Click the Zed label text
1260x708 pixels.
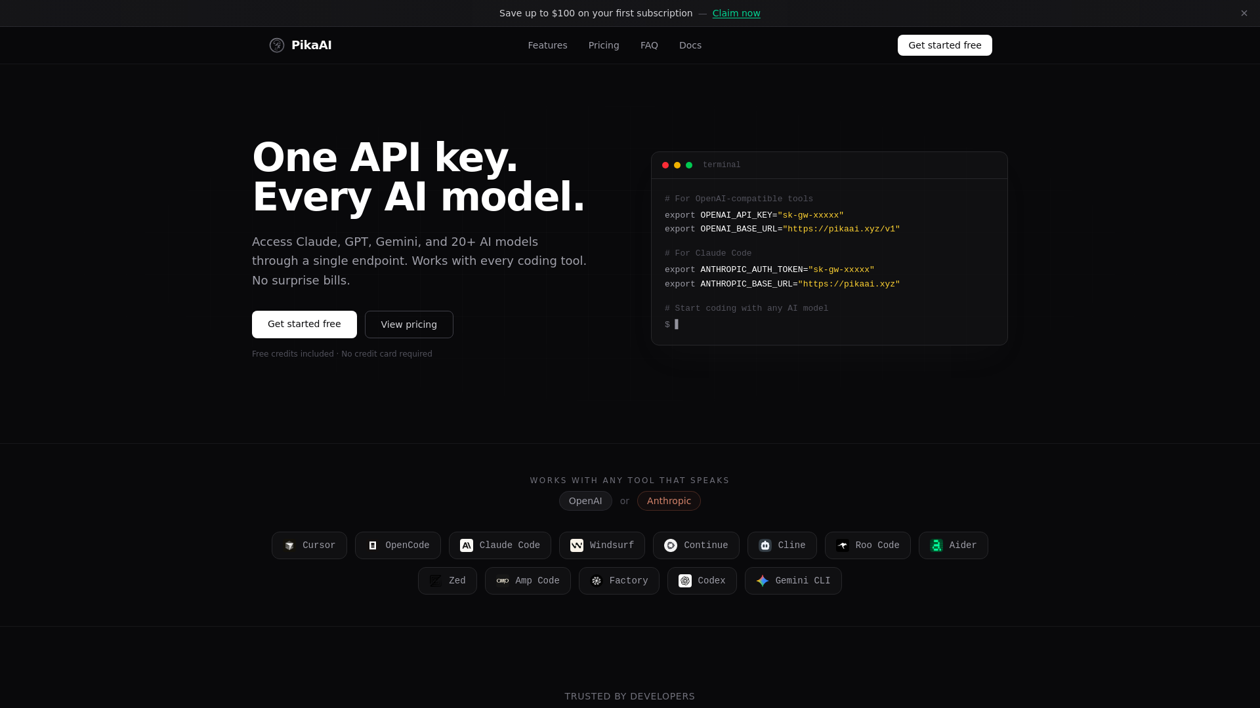457,581
